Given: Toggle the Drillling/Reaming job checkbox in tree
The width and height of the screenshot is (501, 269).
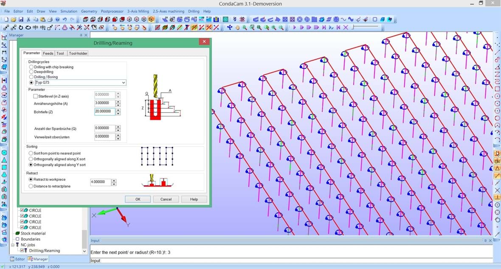Looking at the screenshot, I should (x=22, y=251).
